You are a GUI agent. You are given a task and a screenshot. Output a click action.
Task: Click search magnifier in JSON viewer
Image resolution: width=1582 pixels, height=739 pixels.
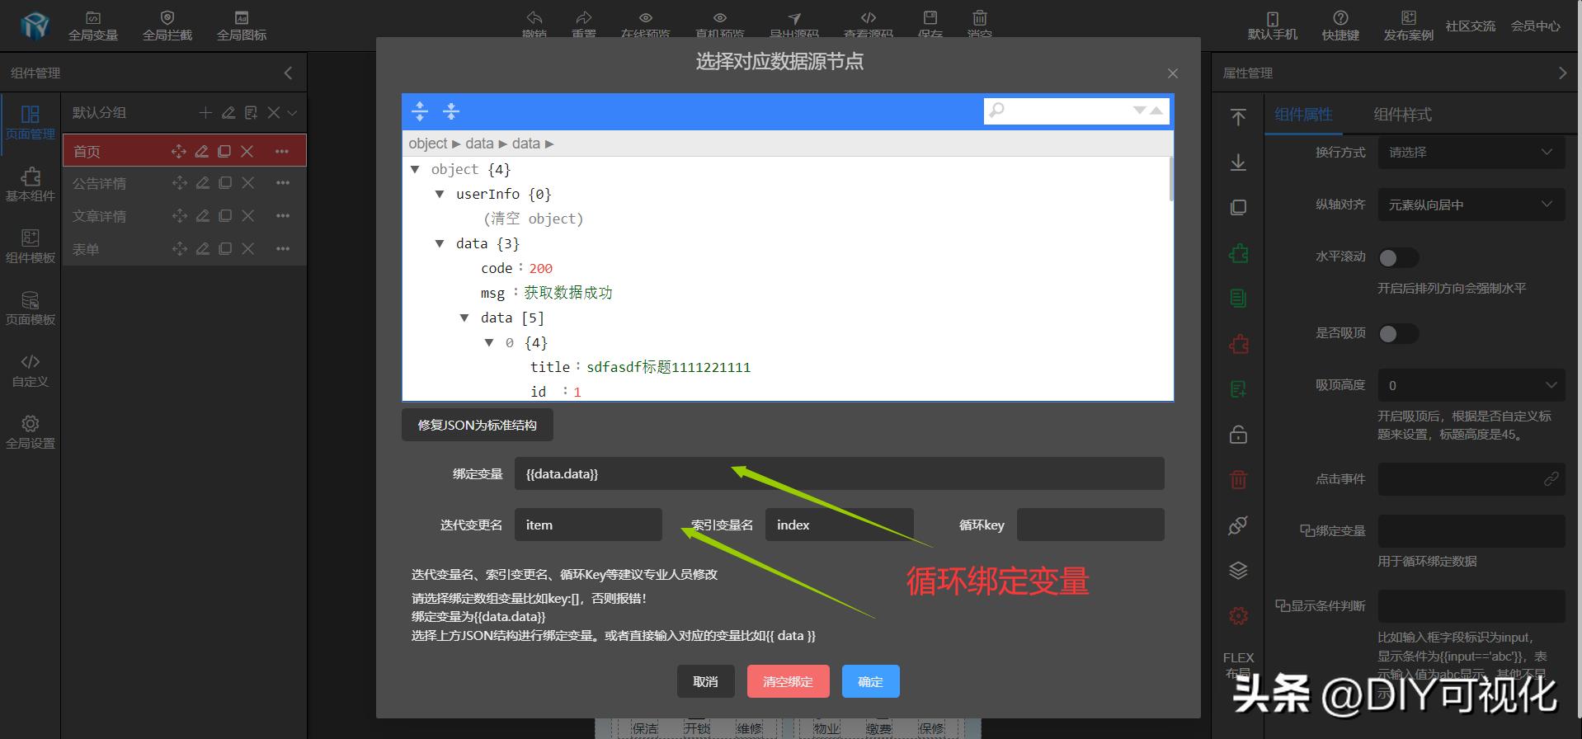pos(997,110)
